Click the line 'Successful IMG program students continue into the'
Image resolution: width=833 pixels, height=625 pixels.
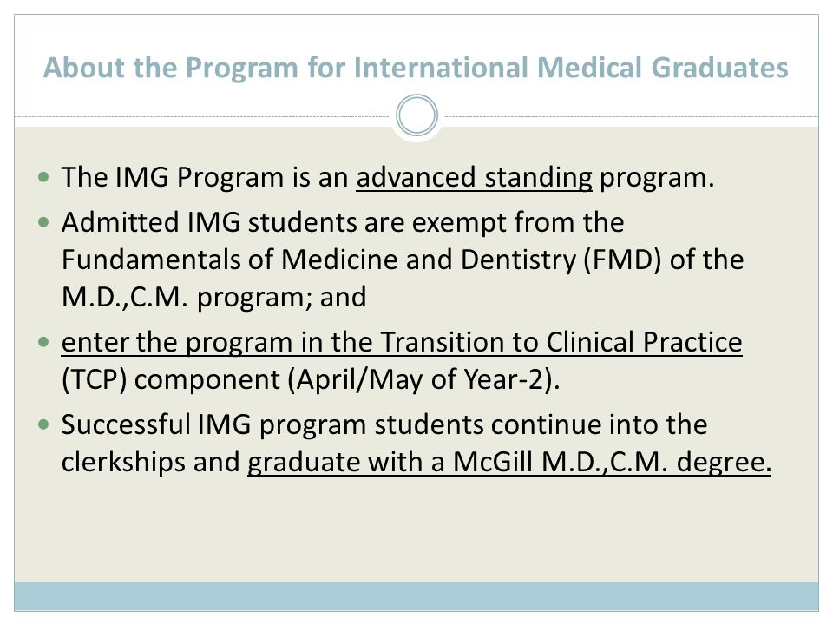(x=384, y=424)
